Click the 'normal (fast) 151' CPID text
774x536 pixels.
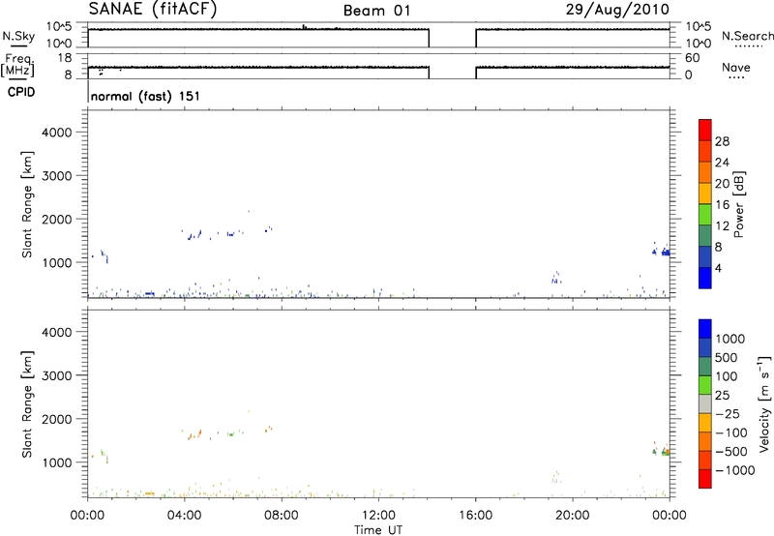click(146, 96)
